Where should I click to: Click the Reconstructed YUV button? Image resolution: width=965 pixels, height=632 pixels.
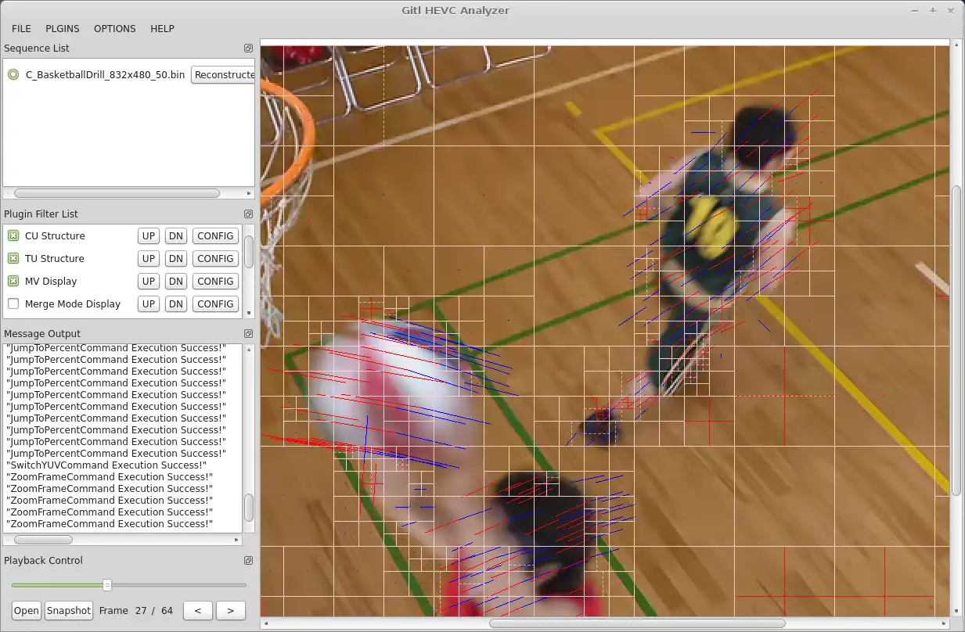pos(223,75)
